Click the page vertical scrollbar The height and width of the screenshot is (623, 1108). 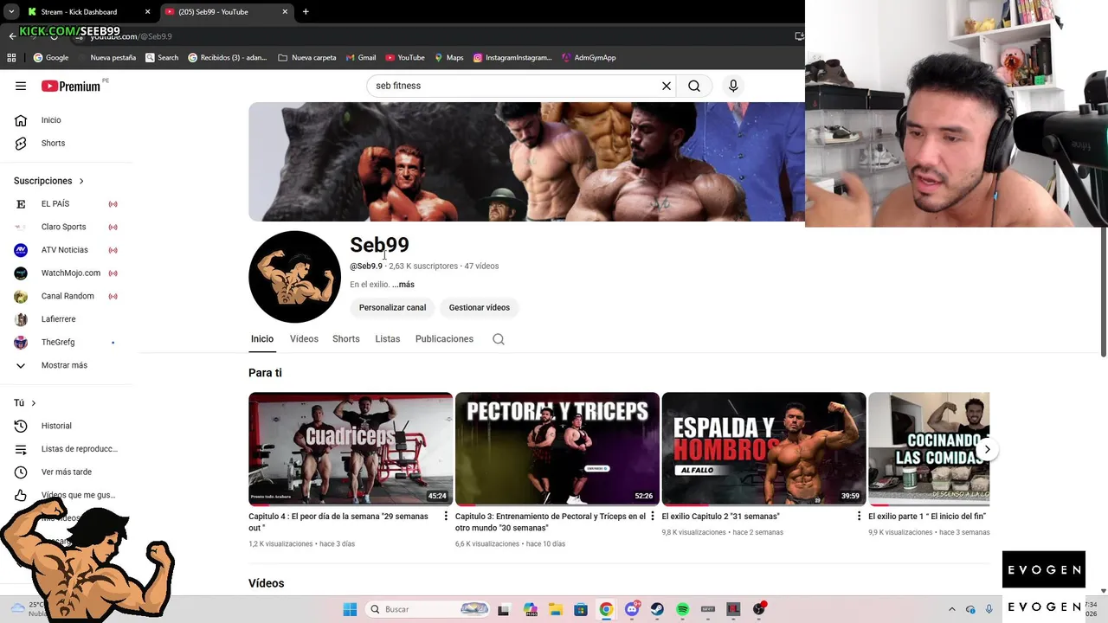point(1104,290)
